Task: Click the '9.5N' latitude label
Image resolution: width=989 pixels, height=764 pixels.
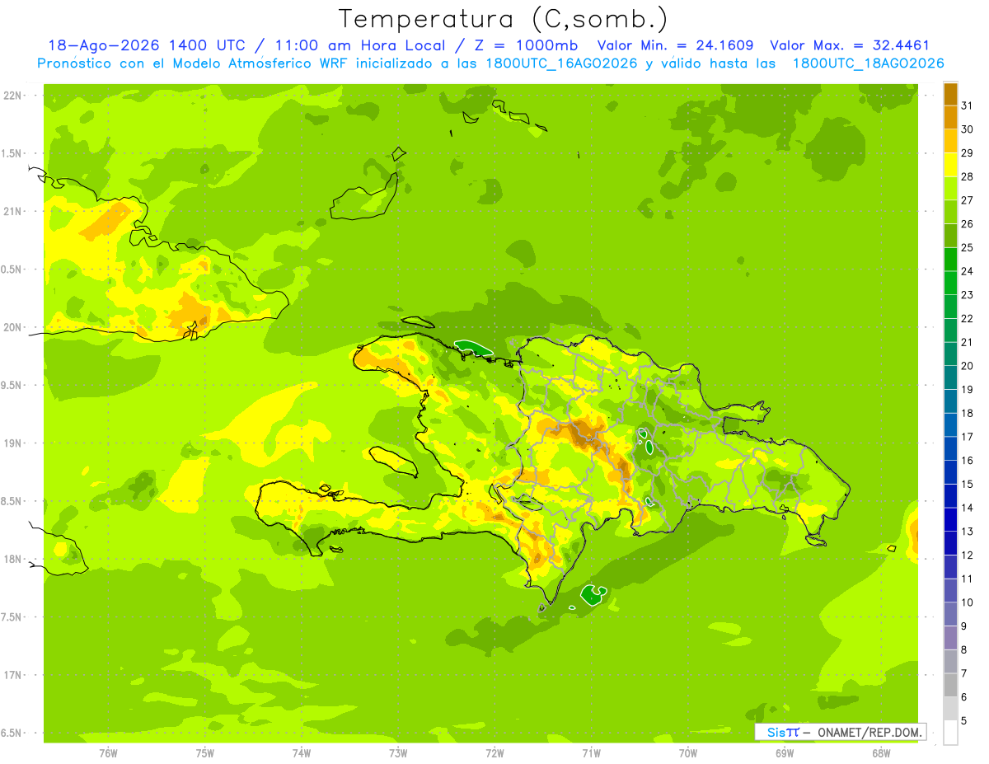Action: coord(12,385)
